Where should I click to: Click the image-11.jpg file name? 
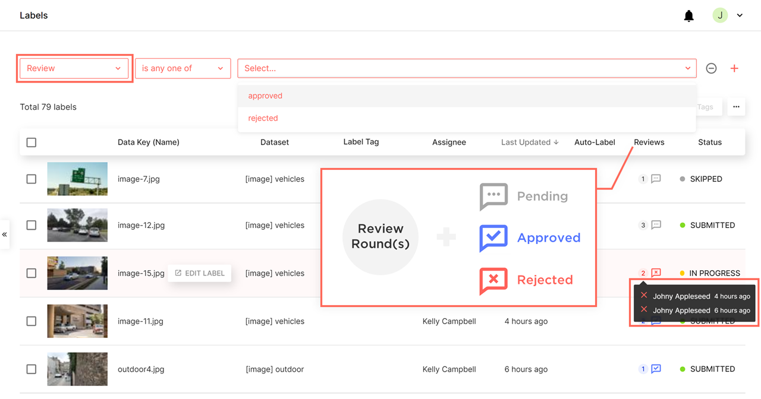pyautogui.click(x=141, y=321)
